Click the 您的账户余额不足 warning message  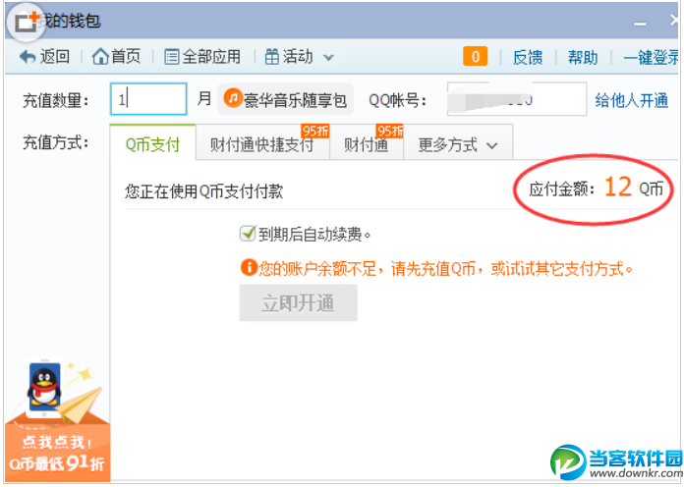[x=445, y=268]
